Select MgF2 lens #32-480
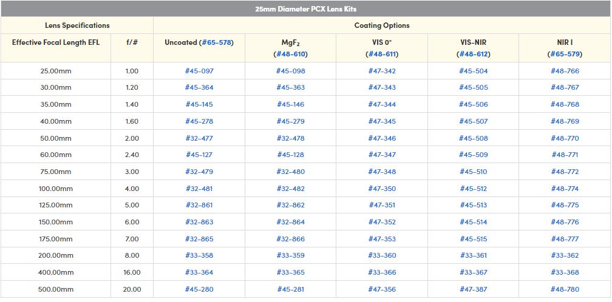Screen dimensions: 612x302 290,172
